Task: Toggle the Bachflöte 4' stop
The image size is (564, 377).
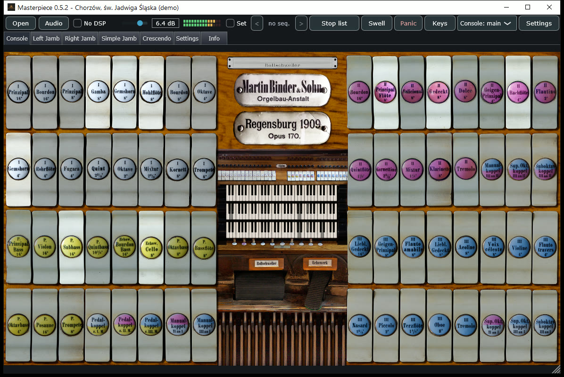Action: click(x=518, y=92)
